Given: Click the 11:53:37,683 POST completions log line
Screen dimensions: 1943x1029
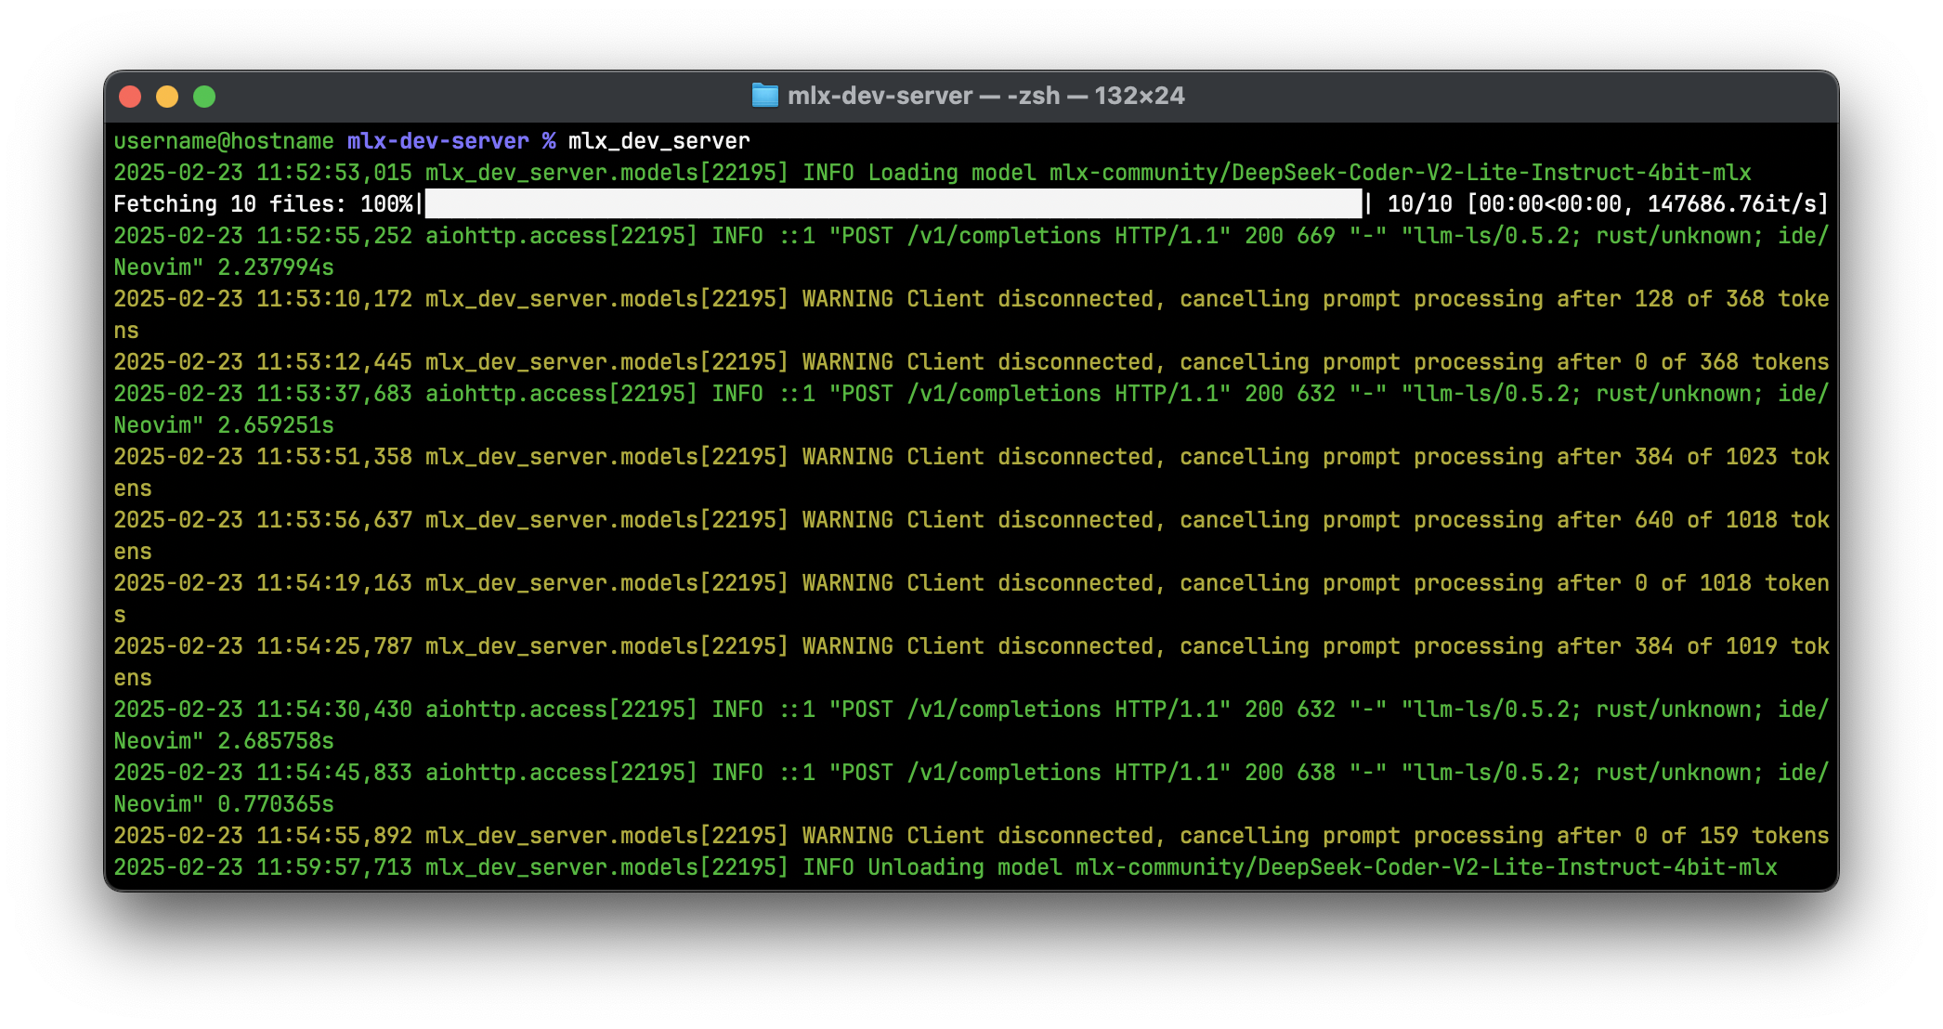Looking at the screenshot, I should click(x=971, y=394).
